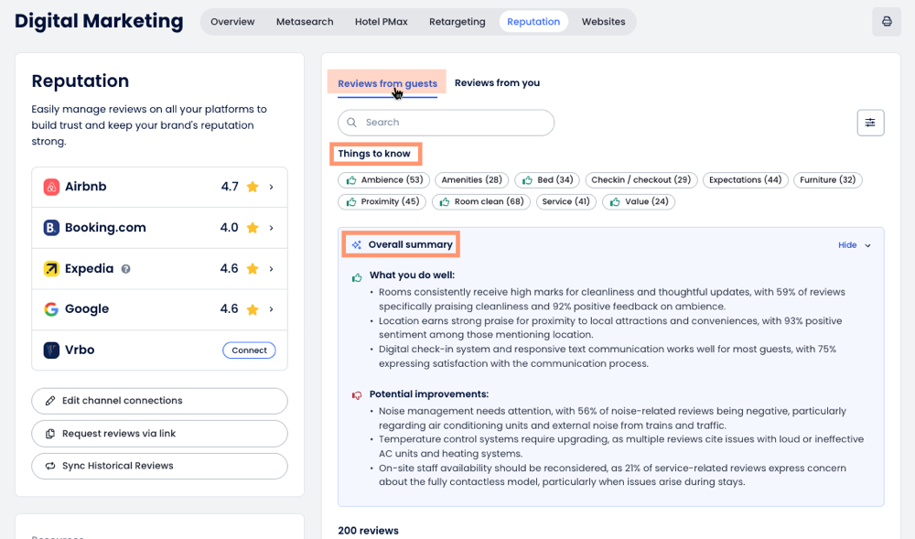Click the Google logo icon
Image resolution: width=915 pixels, height=539 pixels.
51,309
